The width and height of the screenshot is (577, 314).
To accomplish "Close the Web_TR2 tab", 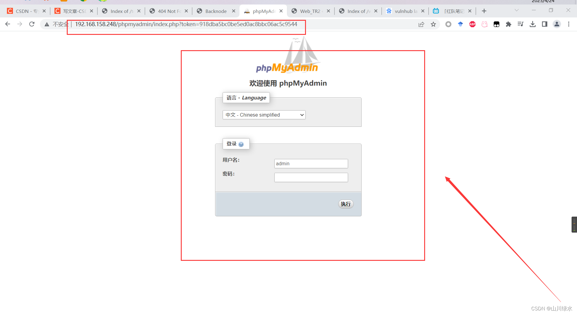I will (x=329, y=11).
